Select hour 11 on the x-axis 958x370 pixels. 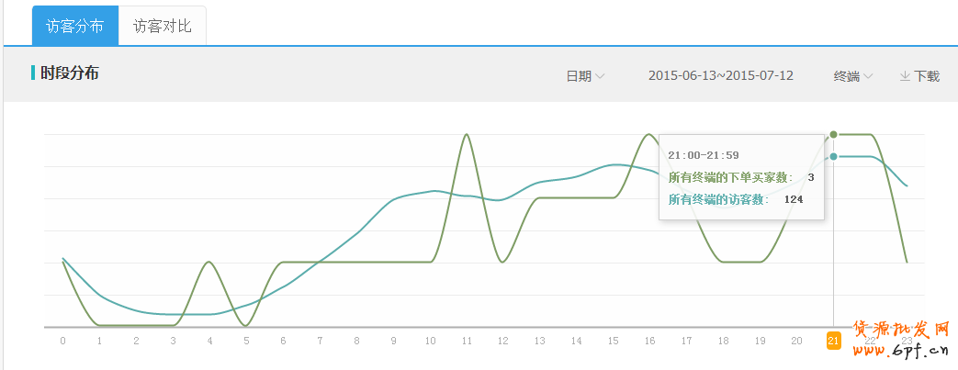point(467,341)
